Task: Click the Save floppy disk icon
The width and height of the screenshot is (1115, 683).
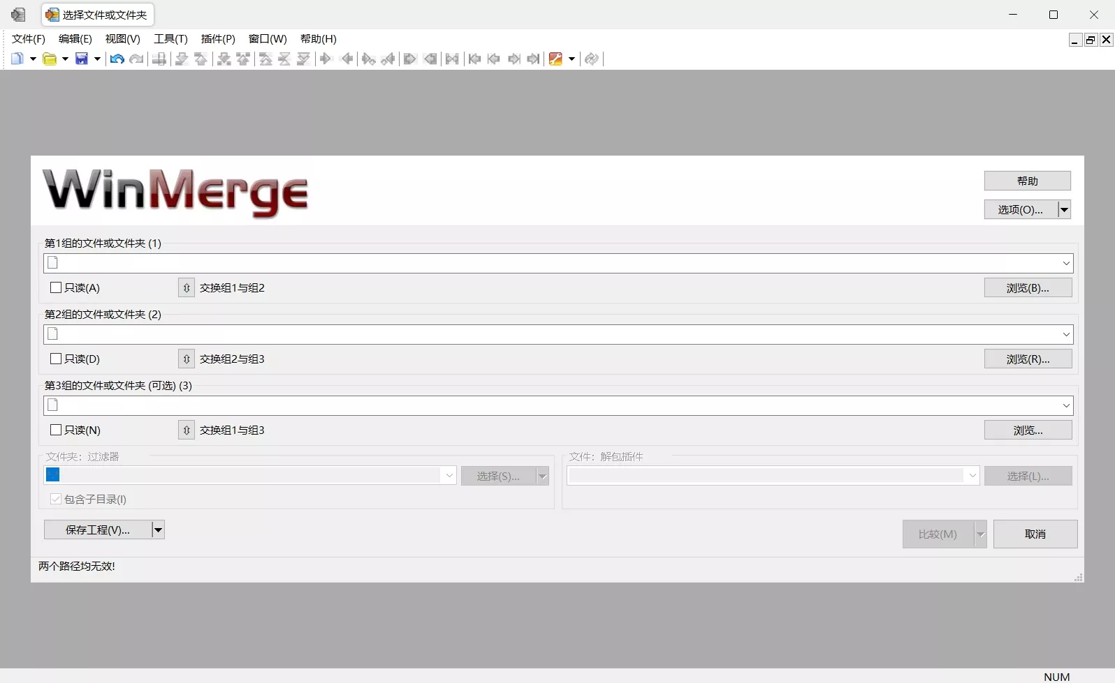Action: pyautogui.click(x=82, y=59)
